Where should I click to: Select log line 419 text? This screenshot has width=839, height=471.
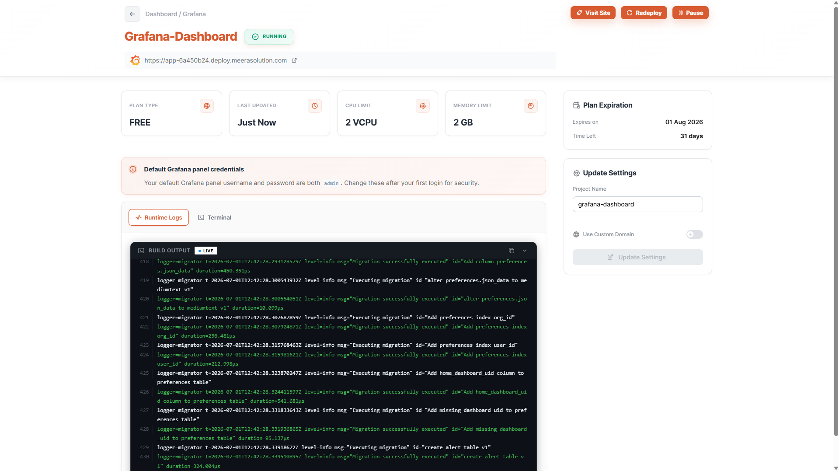(x=342, y=285)
